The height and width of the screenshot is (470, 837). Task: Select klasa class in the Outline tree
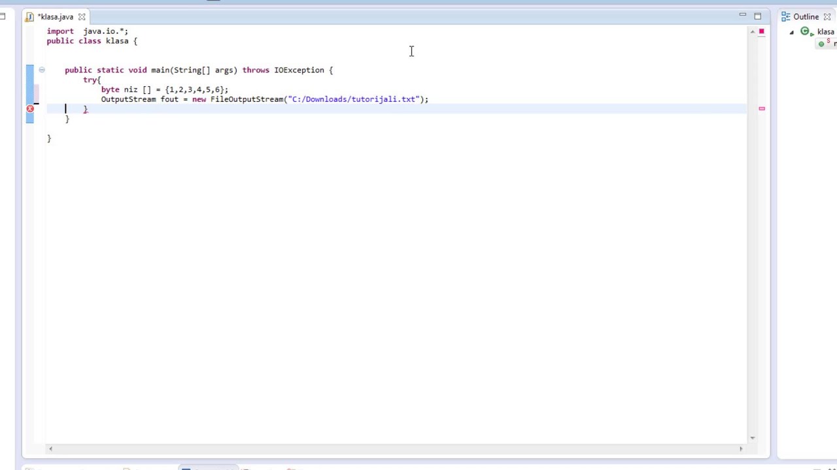click(x=825, y=32)
